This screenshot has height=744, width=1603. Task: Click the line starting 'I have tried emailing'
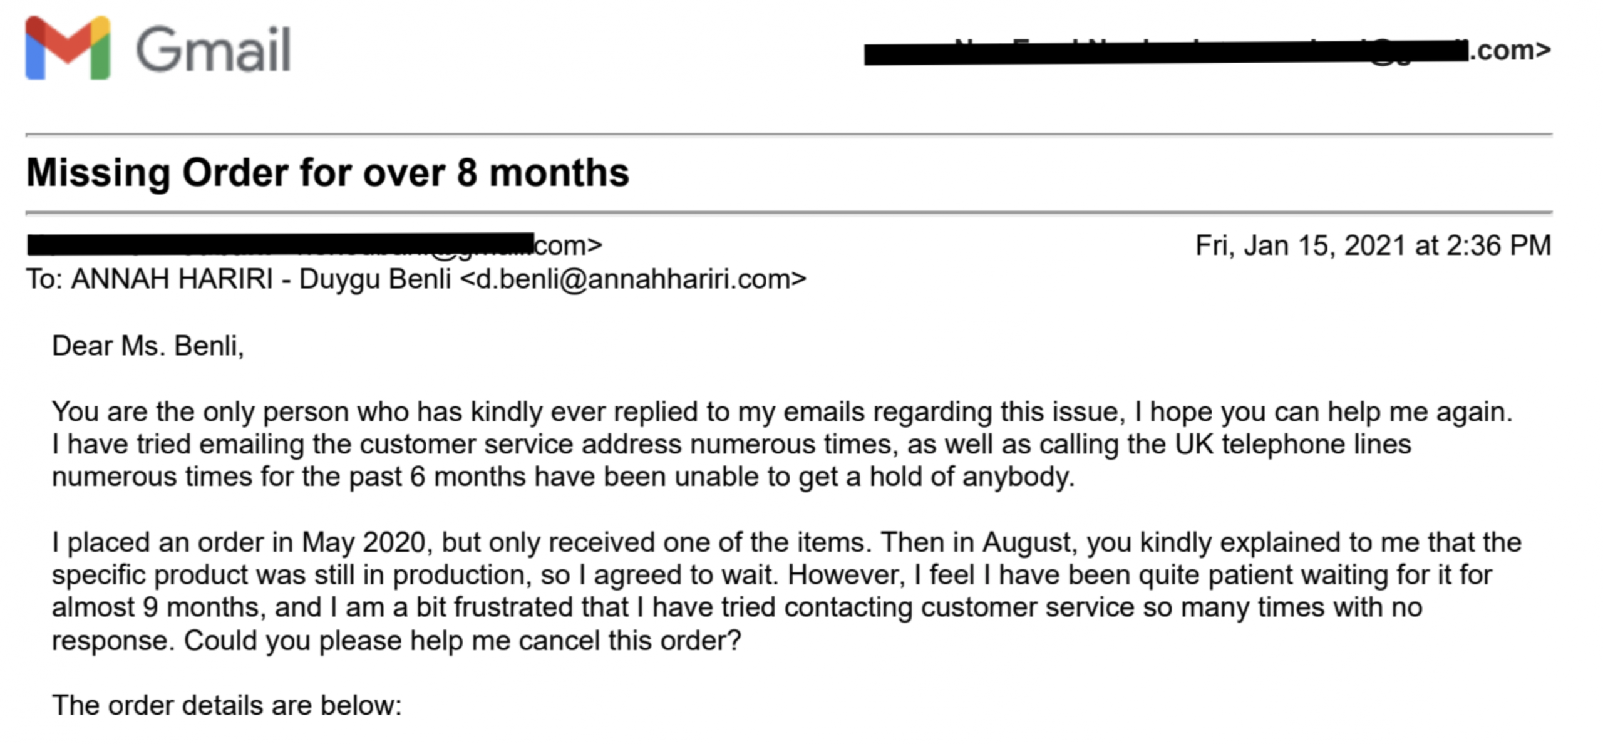731,445
